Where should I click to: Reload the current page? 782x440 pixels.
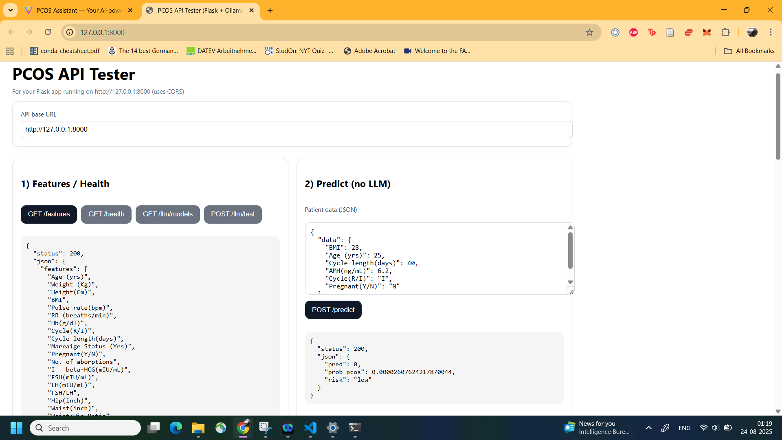point(48,32)
